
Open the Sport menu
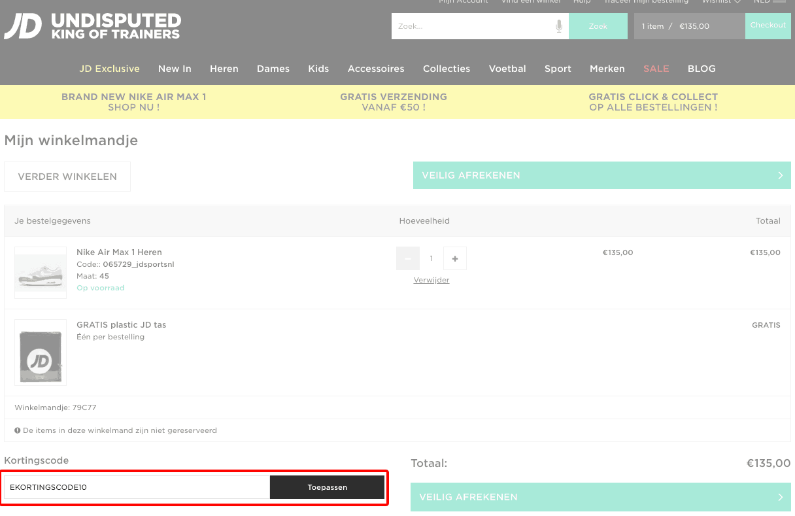coord(558,69)
